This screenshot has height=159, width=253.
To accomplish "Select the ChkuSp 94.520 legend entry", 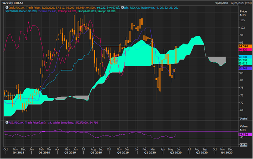I will tap(67, 11).
